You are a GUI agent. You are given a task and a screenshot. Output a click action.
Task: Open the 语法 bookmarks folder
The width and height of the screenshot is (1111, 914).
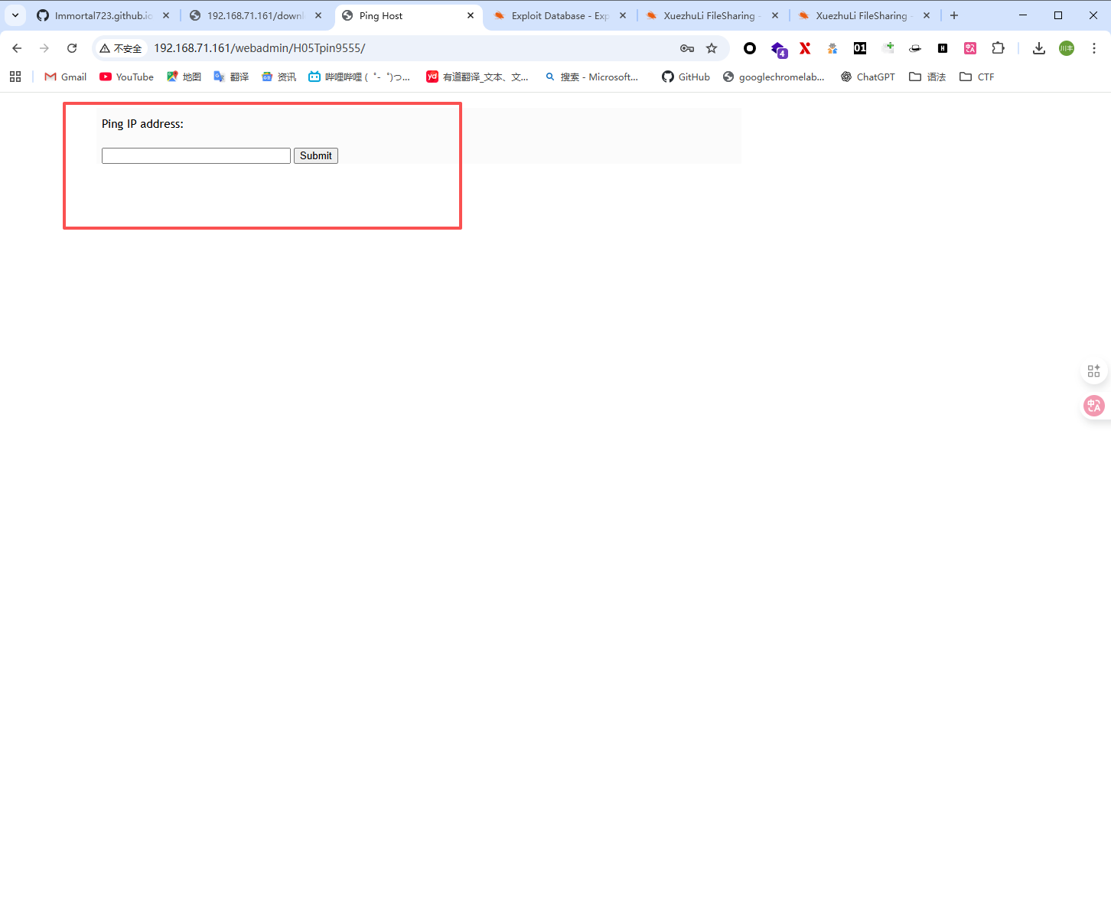[x=927, y=77]
